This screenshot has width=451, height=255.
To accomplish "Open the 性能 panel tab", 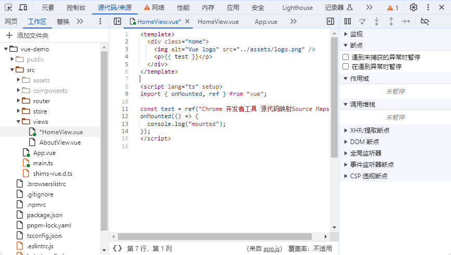I will 183,7.
